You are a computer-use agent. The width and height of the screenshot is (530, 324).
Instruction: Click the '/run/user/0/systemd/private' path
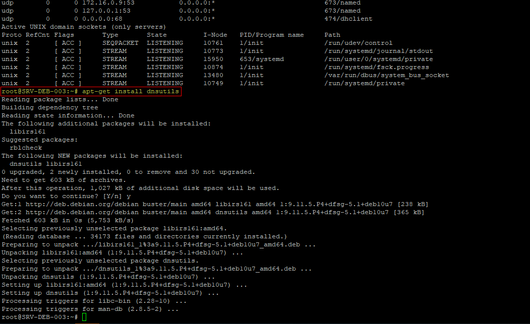point(379,59)
